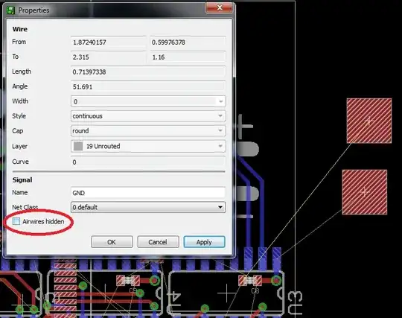402x318 pixels.
Task: Open the Layer 19 Unrouted dropdown
Action: pyautogui.click(x=148, y=146)
